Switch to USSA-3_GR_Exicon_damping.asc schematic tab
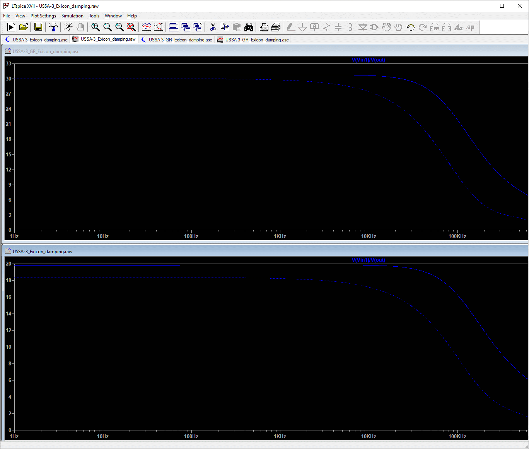 click(x=177, y=39)
